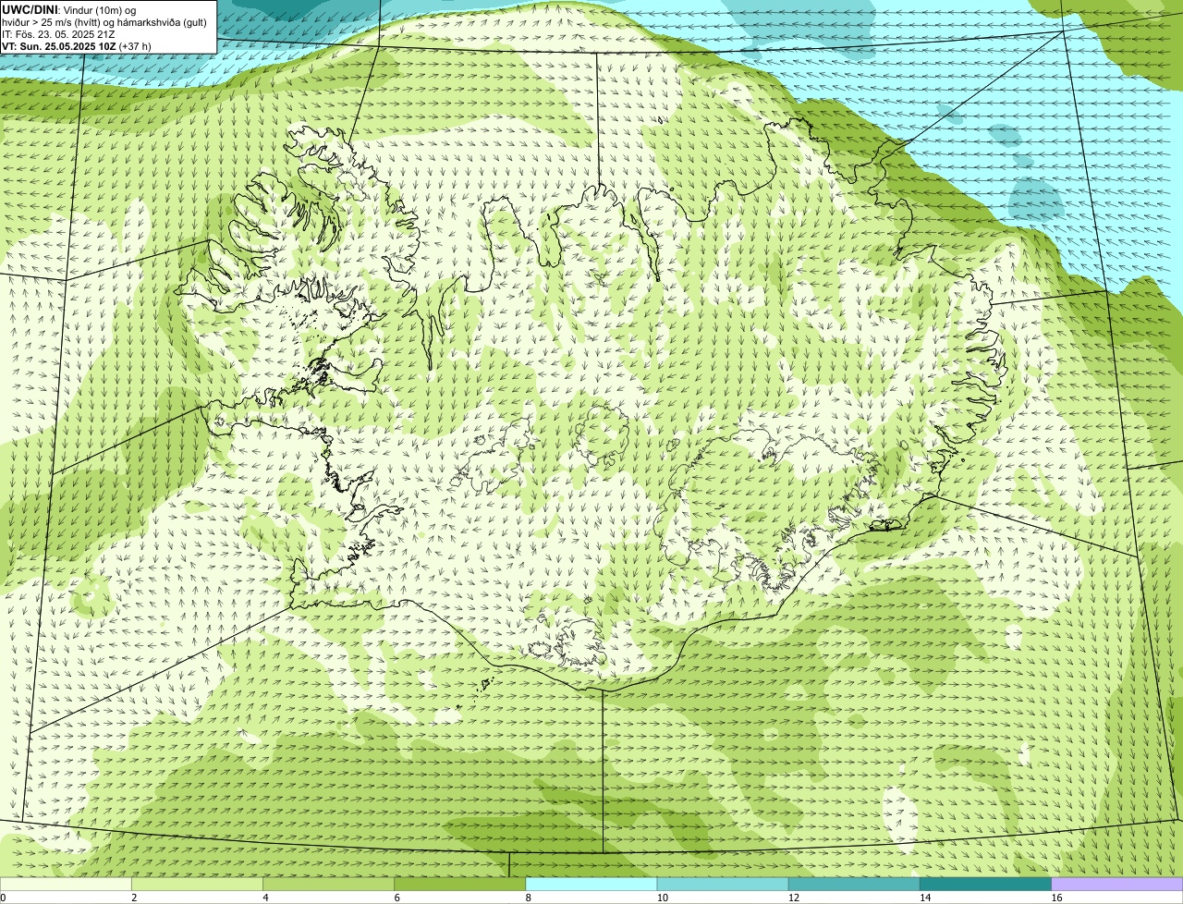This screenshot has height=904, width=1183.
Task: Click the 0–2 m/s palest legend color
Action: (x=67, y=885)
